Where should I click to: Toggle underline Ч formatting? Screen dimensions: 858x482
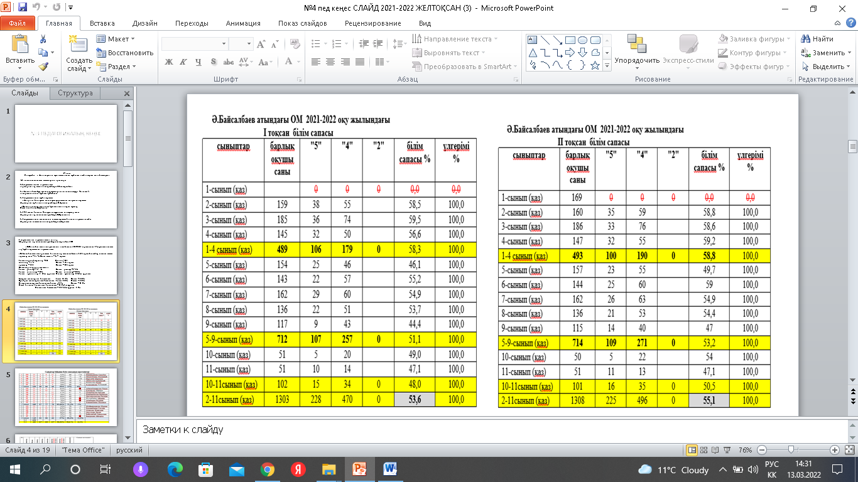[198, 62]
